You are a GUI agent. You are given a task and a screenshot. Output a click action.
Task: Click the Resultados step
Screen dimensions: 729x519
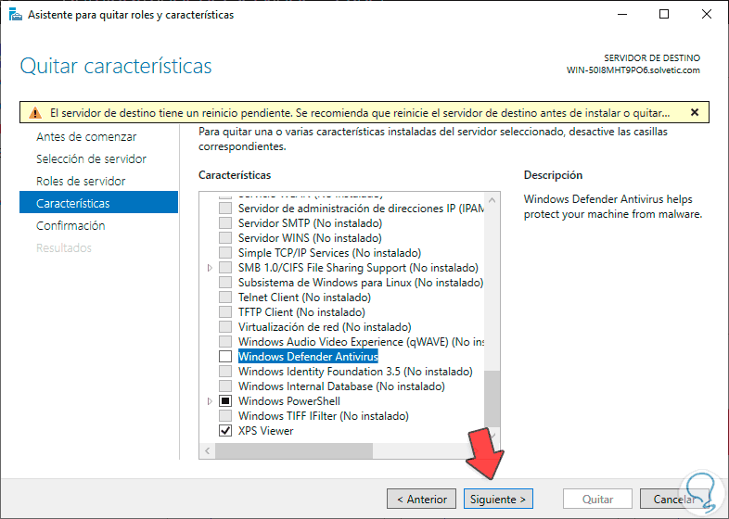(x=64, y=248)
